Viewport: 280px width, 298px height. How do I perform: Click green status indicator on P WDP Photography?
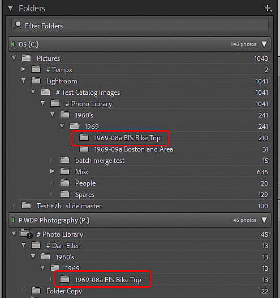point(13,220)
